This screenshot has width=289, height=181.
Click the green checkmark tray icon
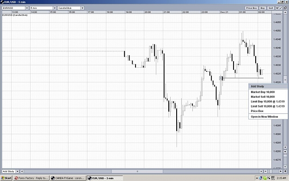[265, 178]
